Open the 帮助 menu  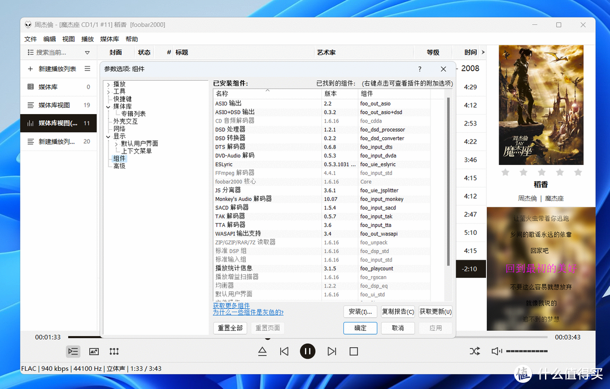pos(132,39)
